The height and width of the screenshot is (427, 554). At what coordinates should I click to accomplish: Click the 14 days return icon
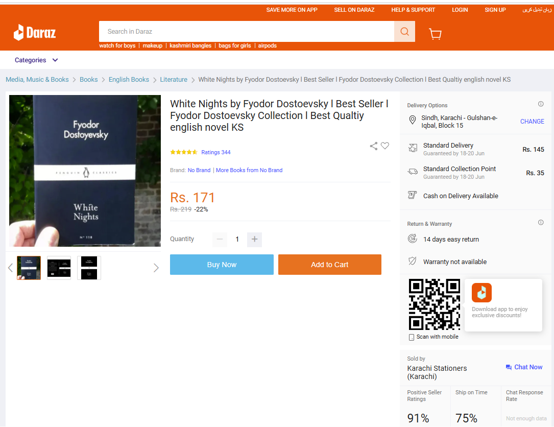pyautogui.click(x=412, y=239)
